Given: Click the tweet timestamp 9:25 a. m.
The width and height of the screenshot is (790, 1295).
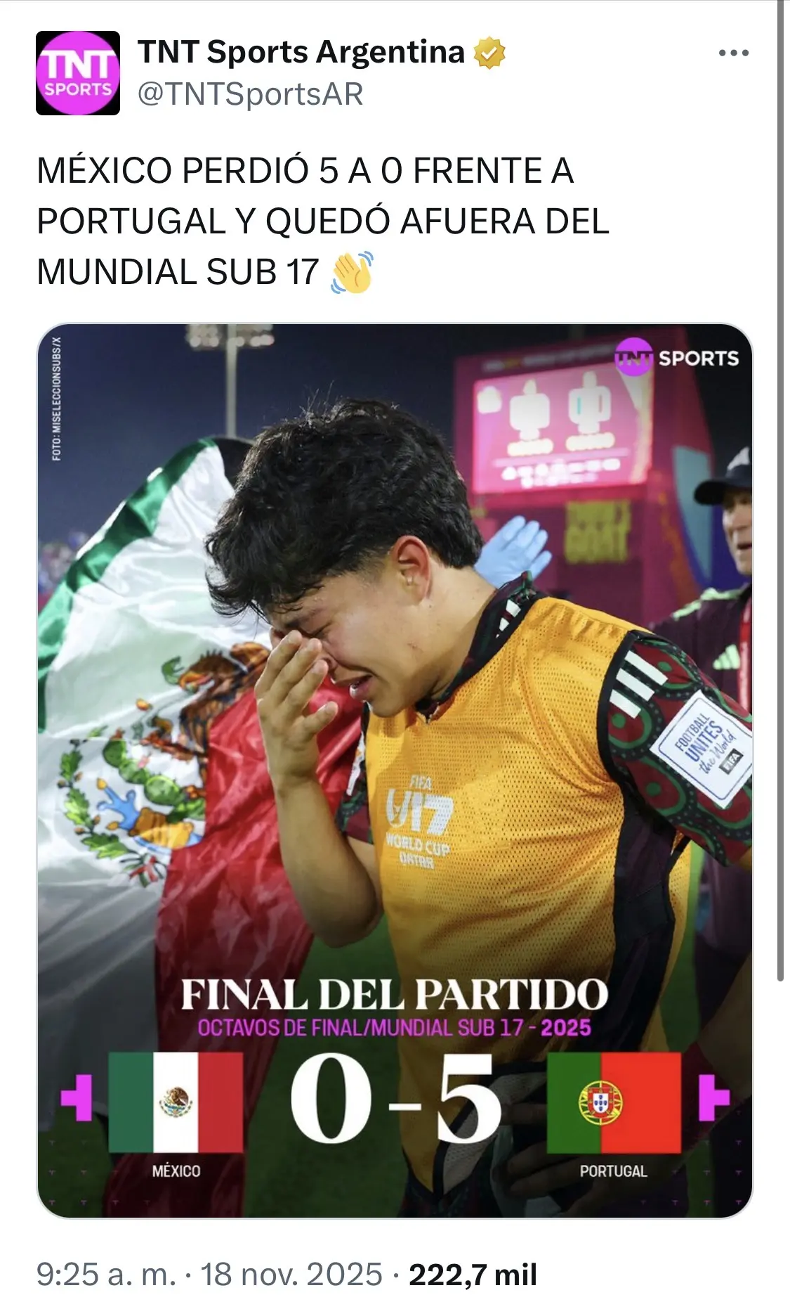Looking at the screenshot, I should (106, 1274).
